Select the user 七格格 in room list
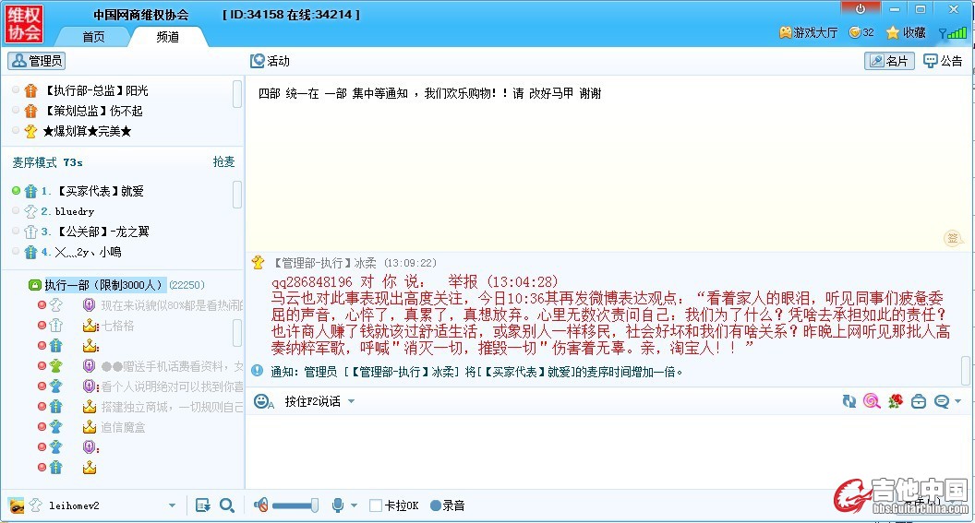This screenshot has width=975, height=523. tap(117, 326)
